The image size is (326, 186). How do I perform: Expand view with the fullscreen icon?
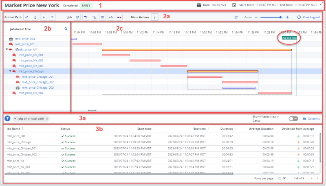click(321, 3)
